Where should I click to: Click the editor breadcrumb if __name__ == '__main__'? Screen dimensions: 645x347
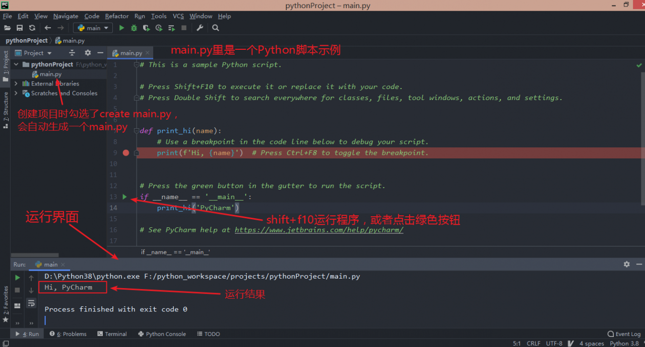pos(175,252)
